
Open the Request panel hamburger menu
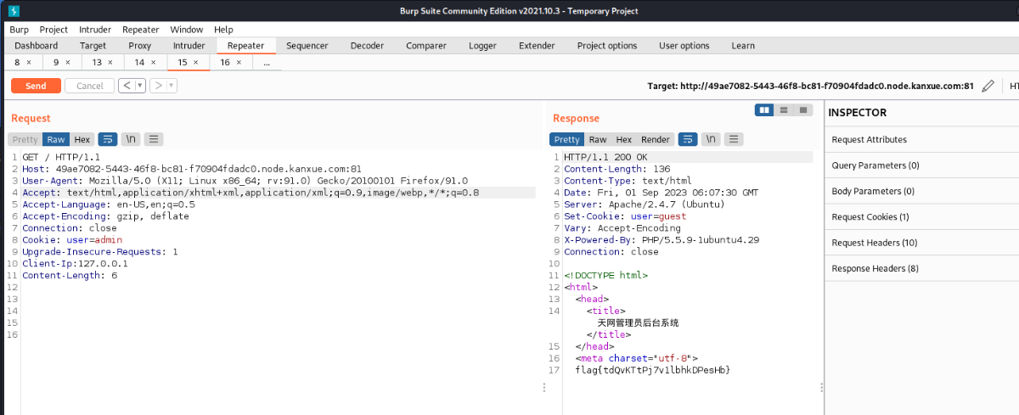(x=154, y=139)
